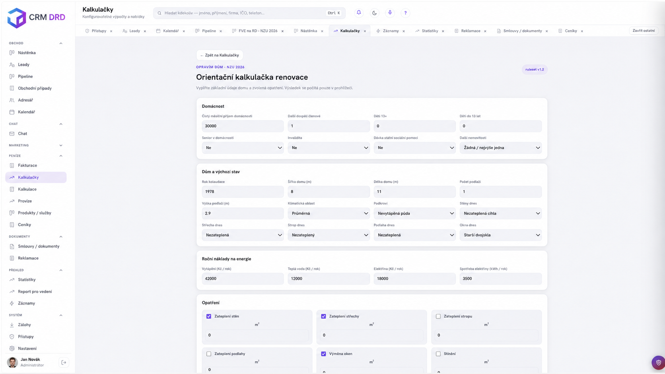
Task: Expand the Marketing sidebar section
Action: tap(36, 145)
